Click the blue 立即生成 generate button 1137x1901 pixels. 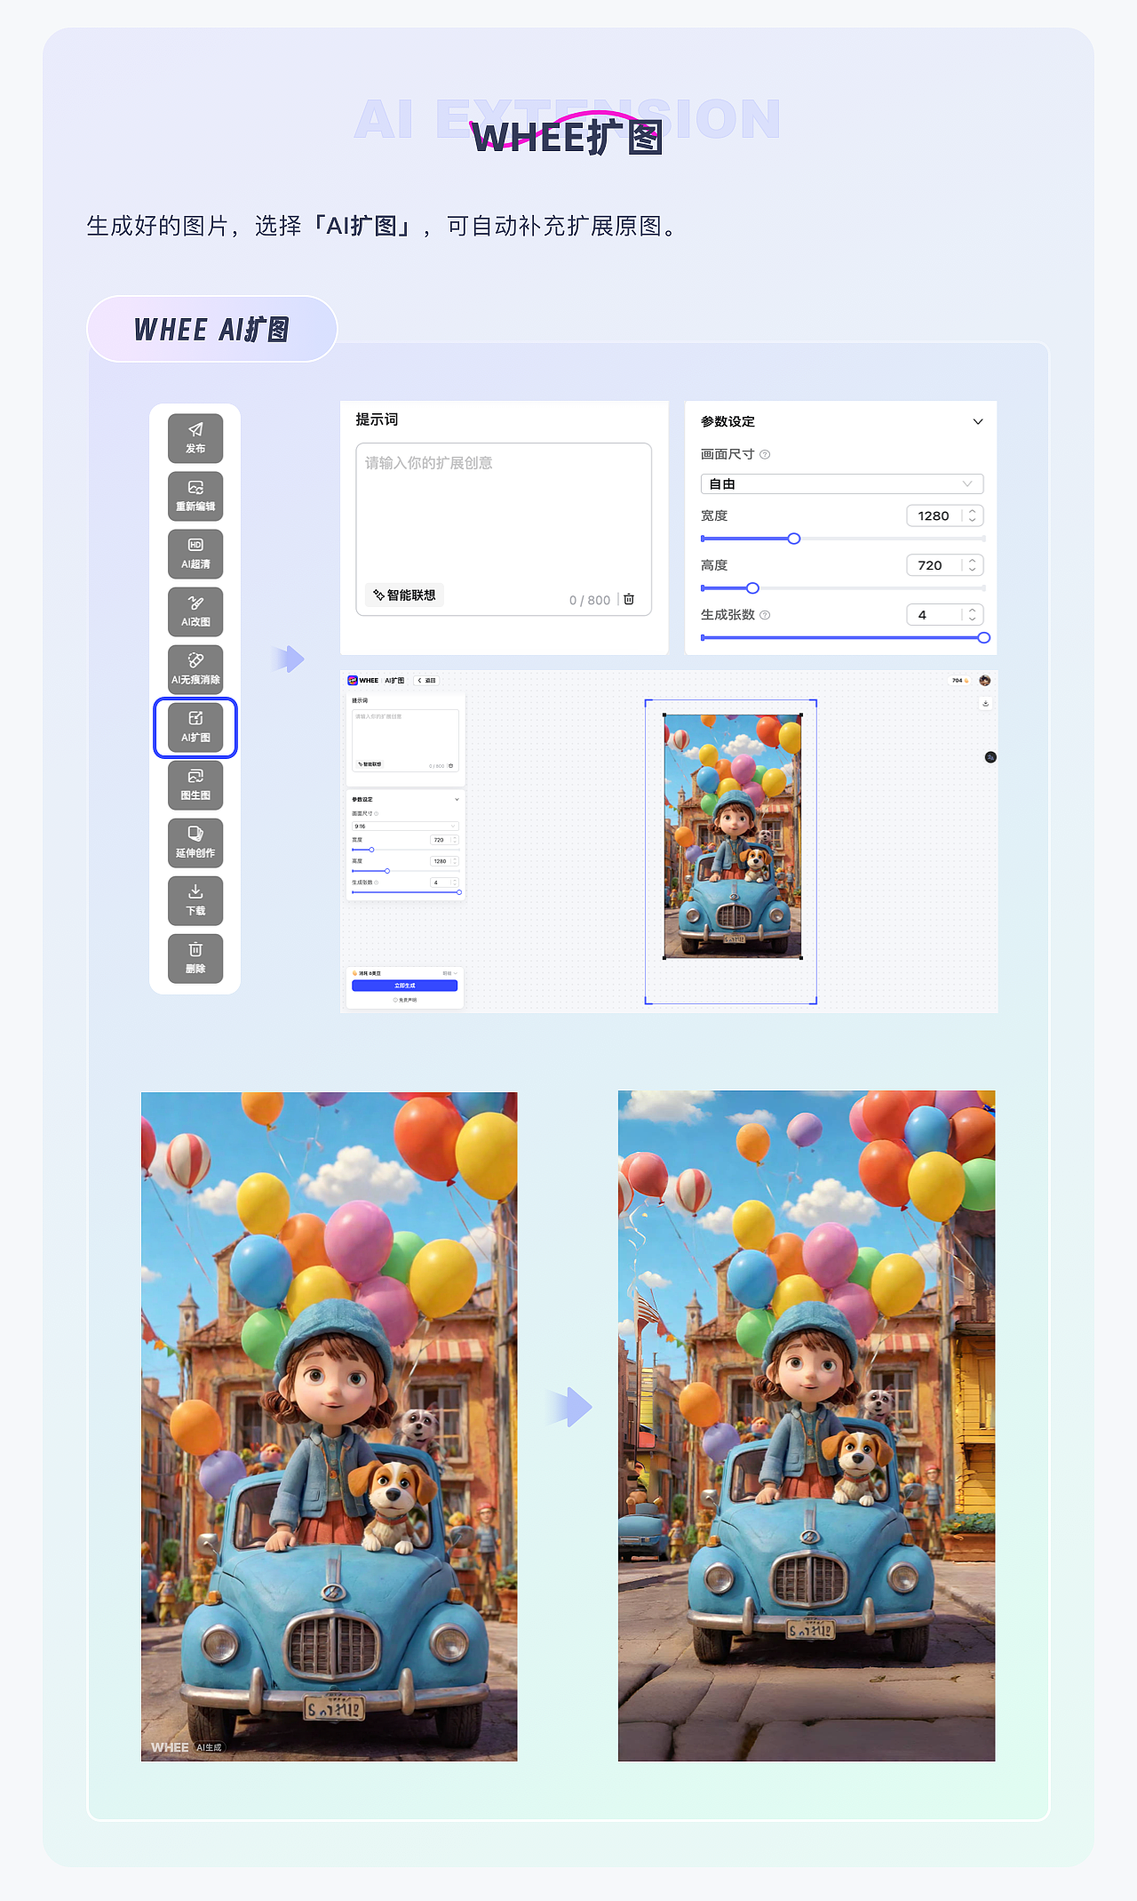[x=405, y=986]
